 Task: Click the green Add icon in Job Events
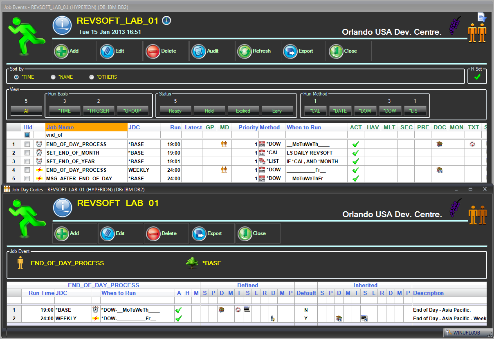point(62,51)
